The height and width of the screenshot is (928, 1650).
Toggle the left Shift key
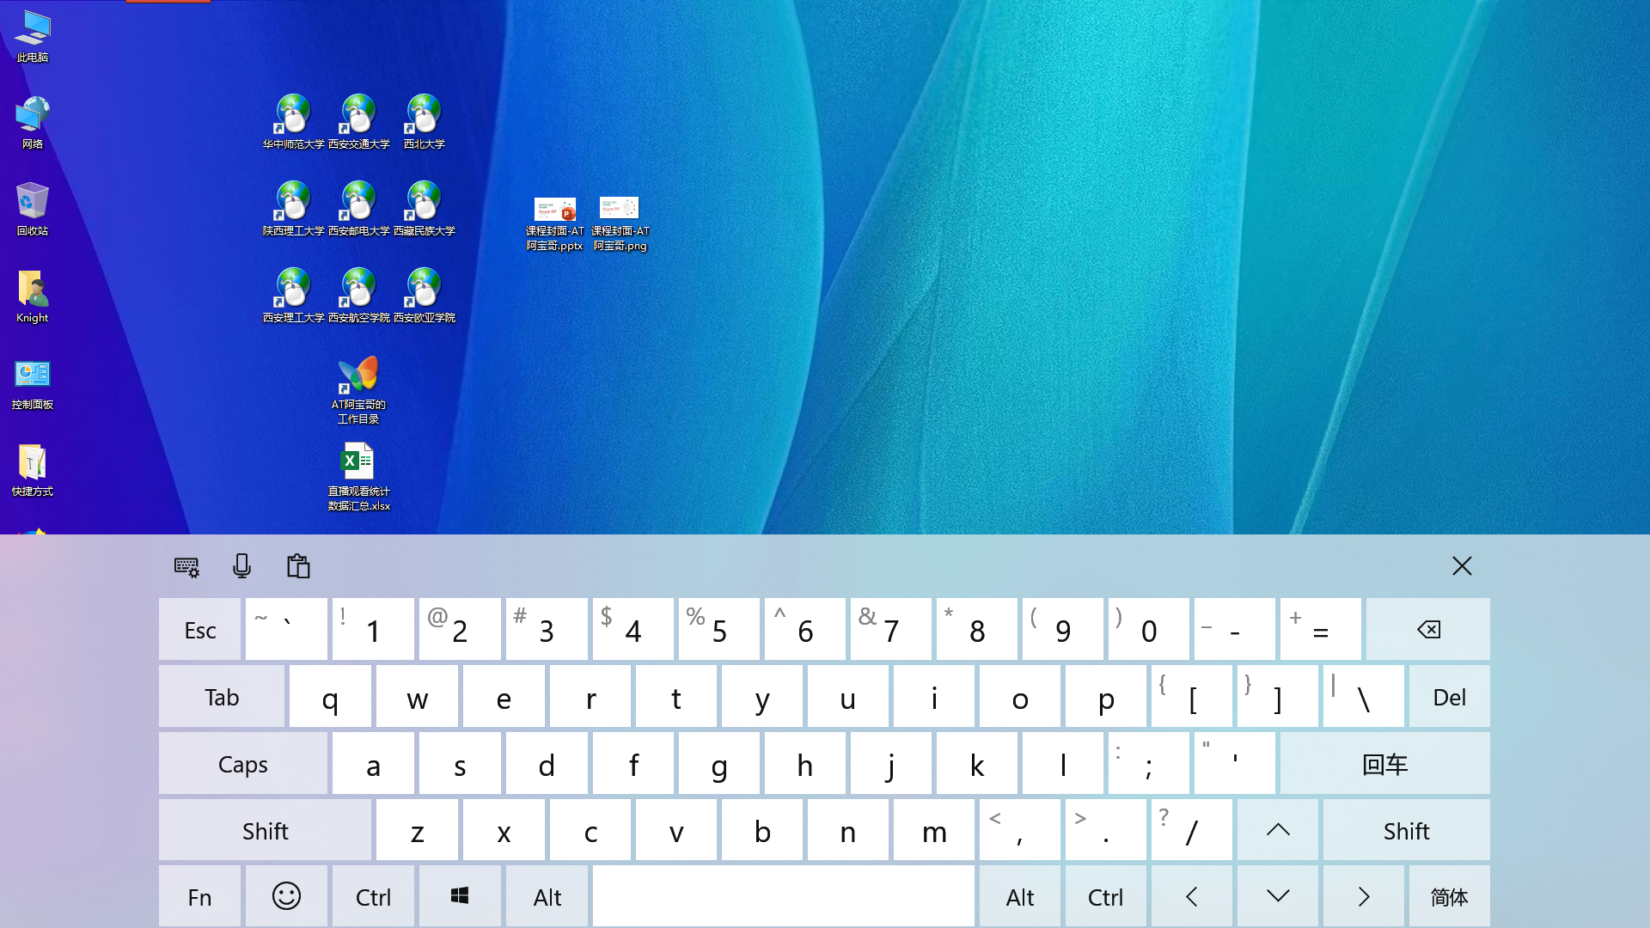265,831
